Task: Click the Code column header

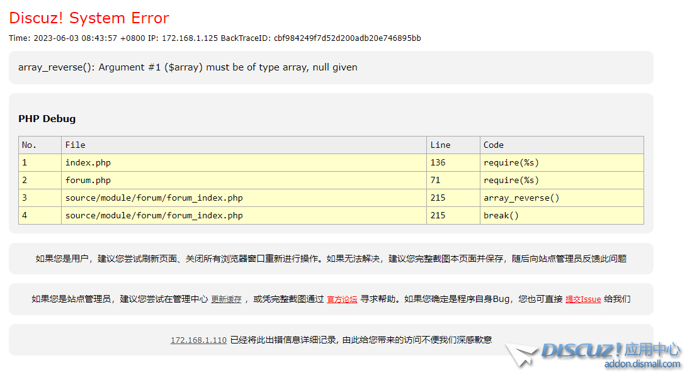Action: click(493, 145)
